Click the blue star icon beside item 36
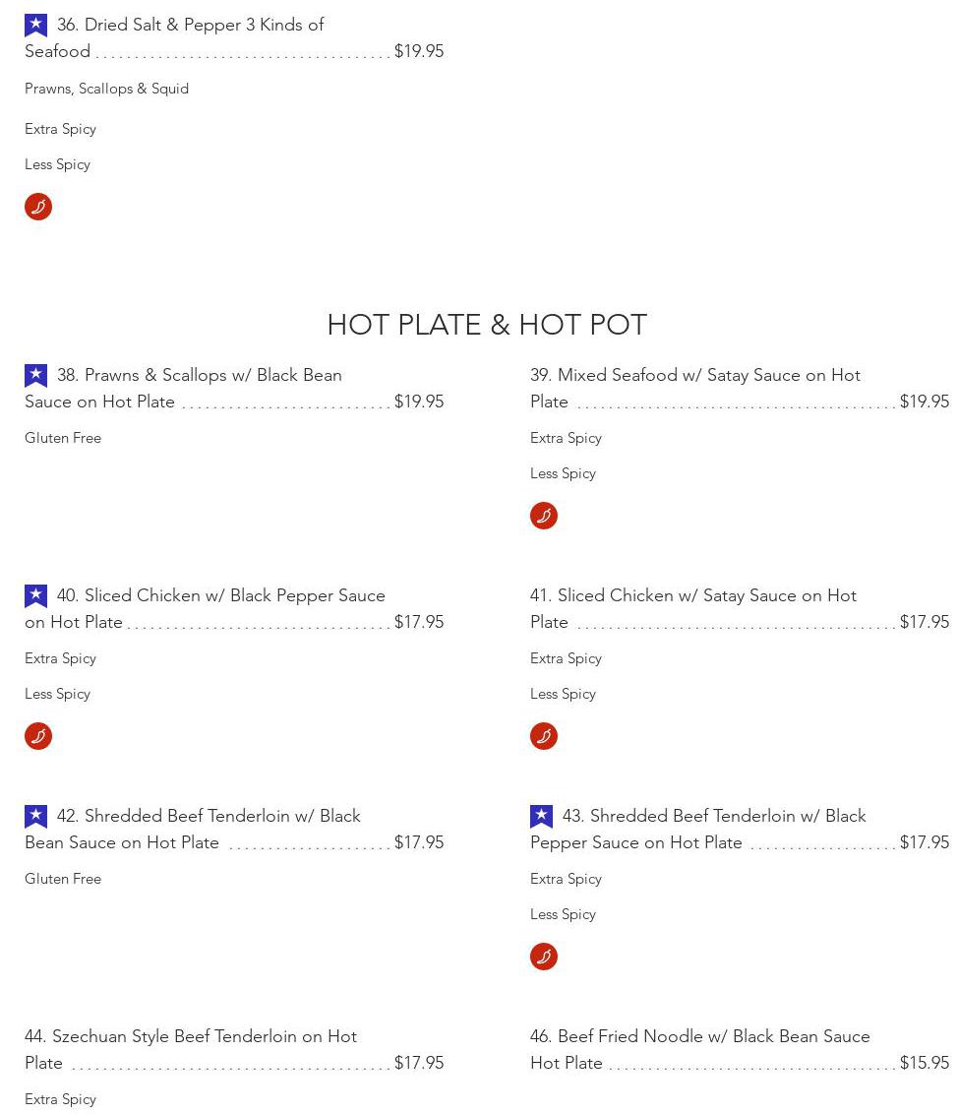This screenshot has height=1114, width=958. [x=35, y=25]
